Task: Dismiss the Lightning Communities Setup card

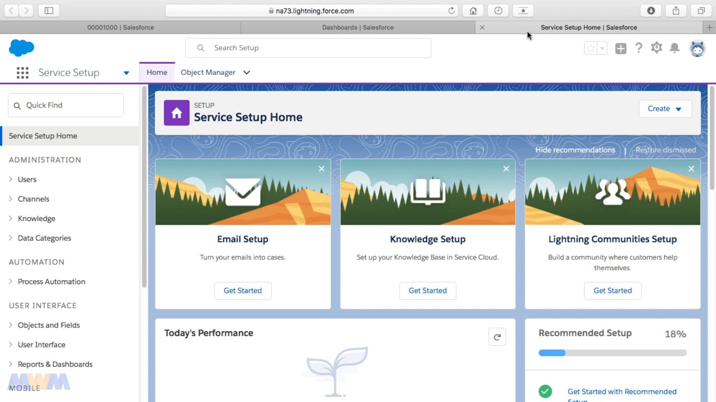Action: coord(691,169)
